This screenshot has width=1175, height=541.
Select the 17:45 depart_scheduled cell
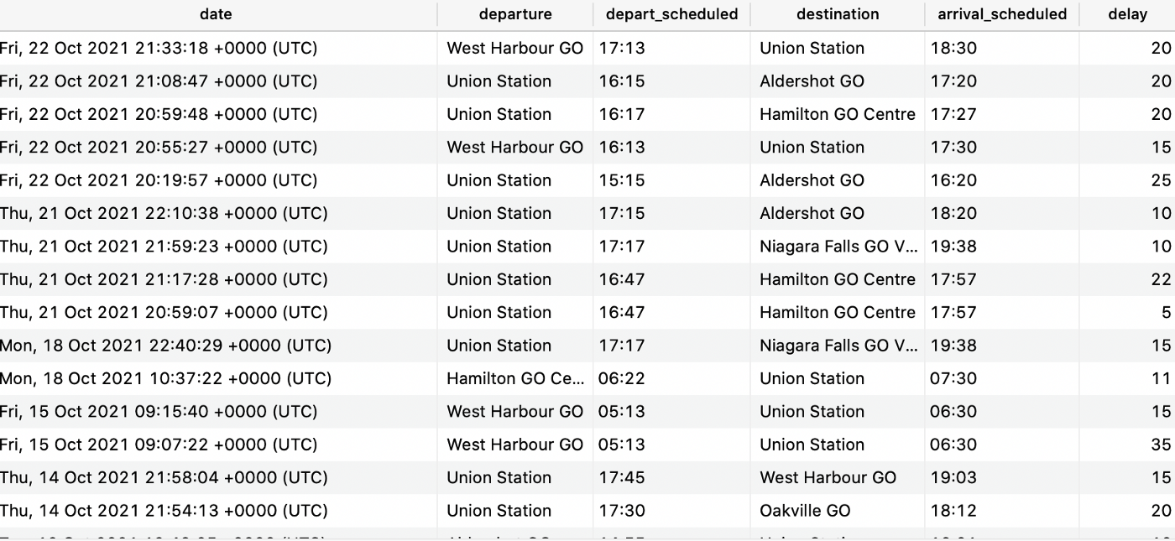(x=622, y=477)
